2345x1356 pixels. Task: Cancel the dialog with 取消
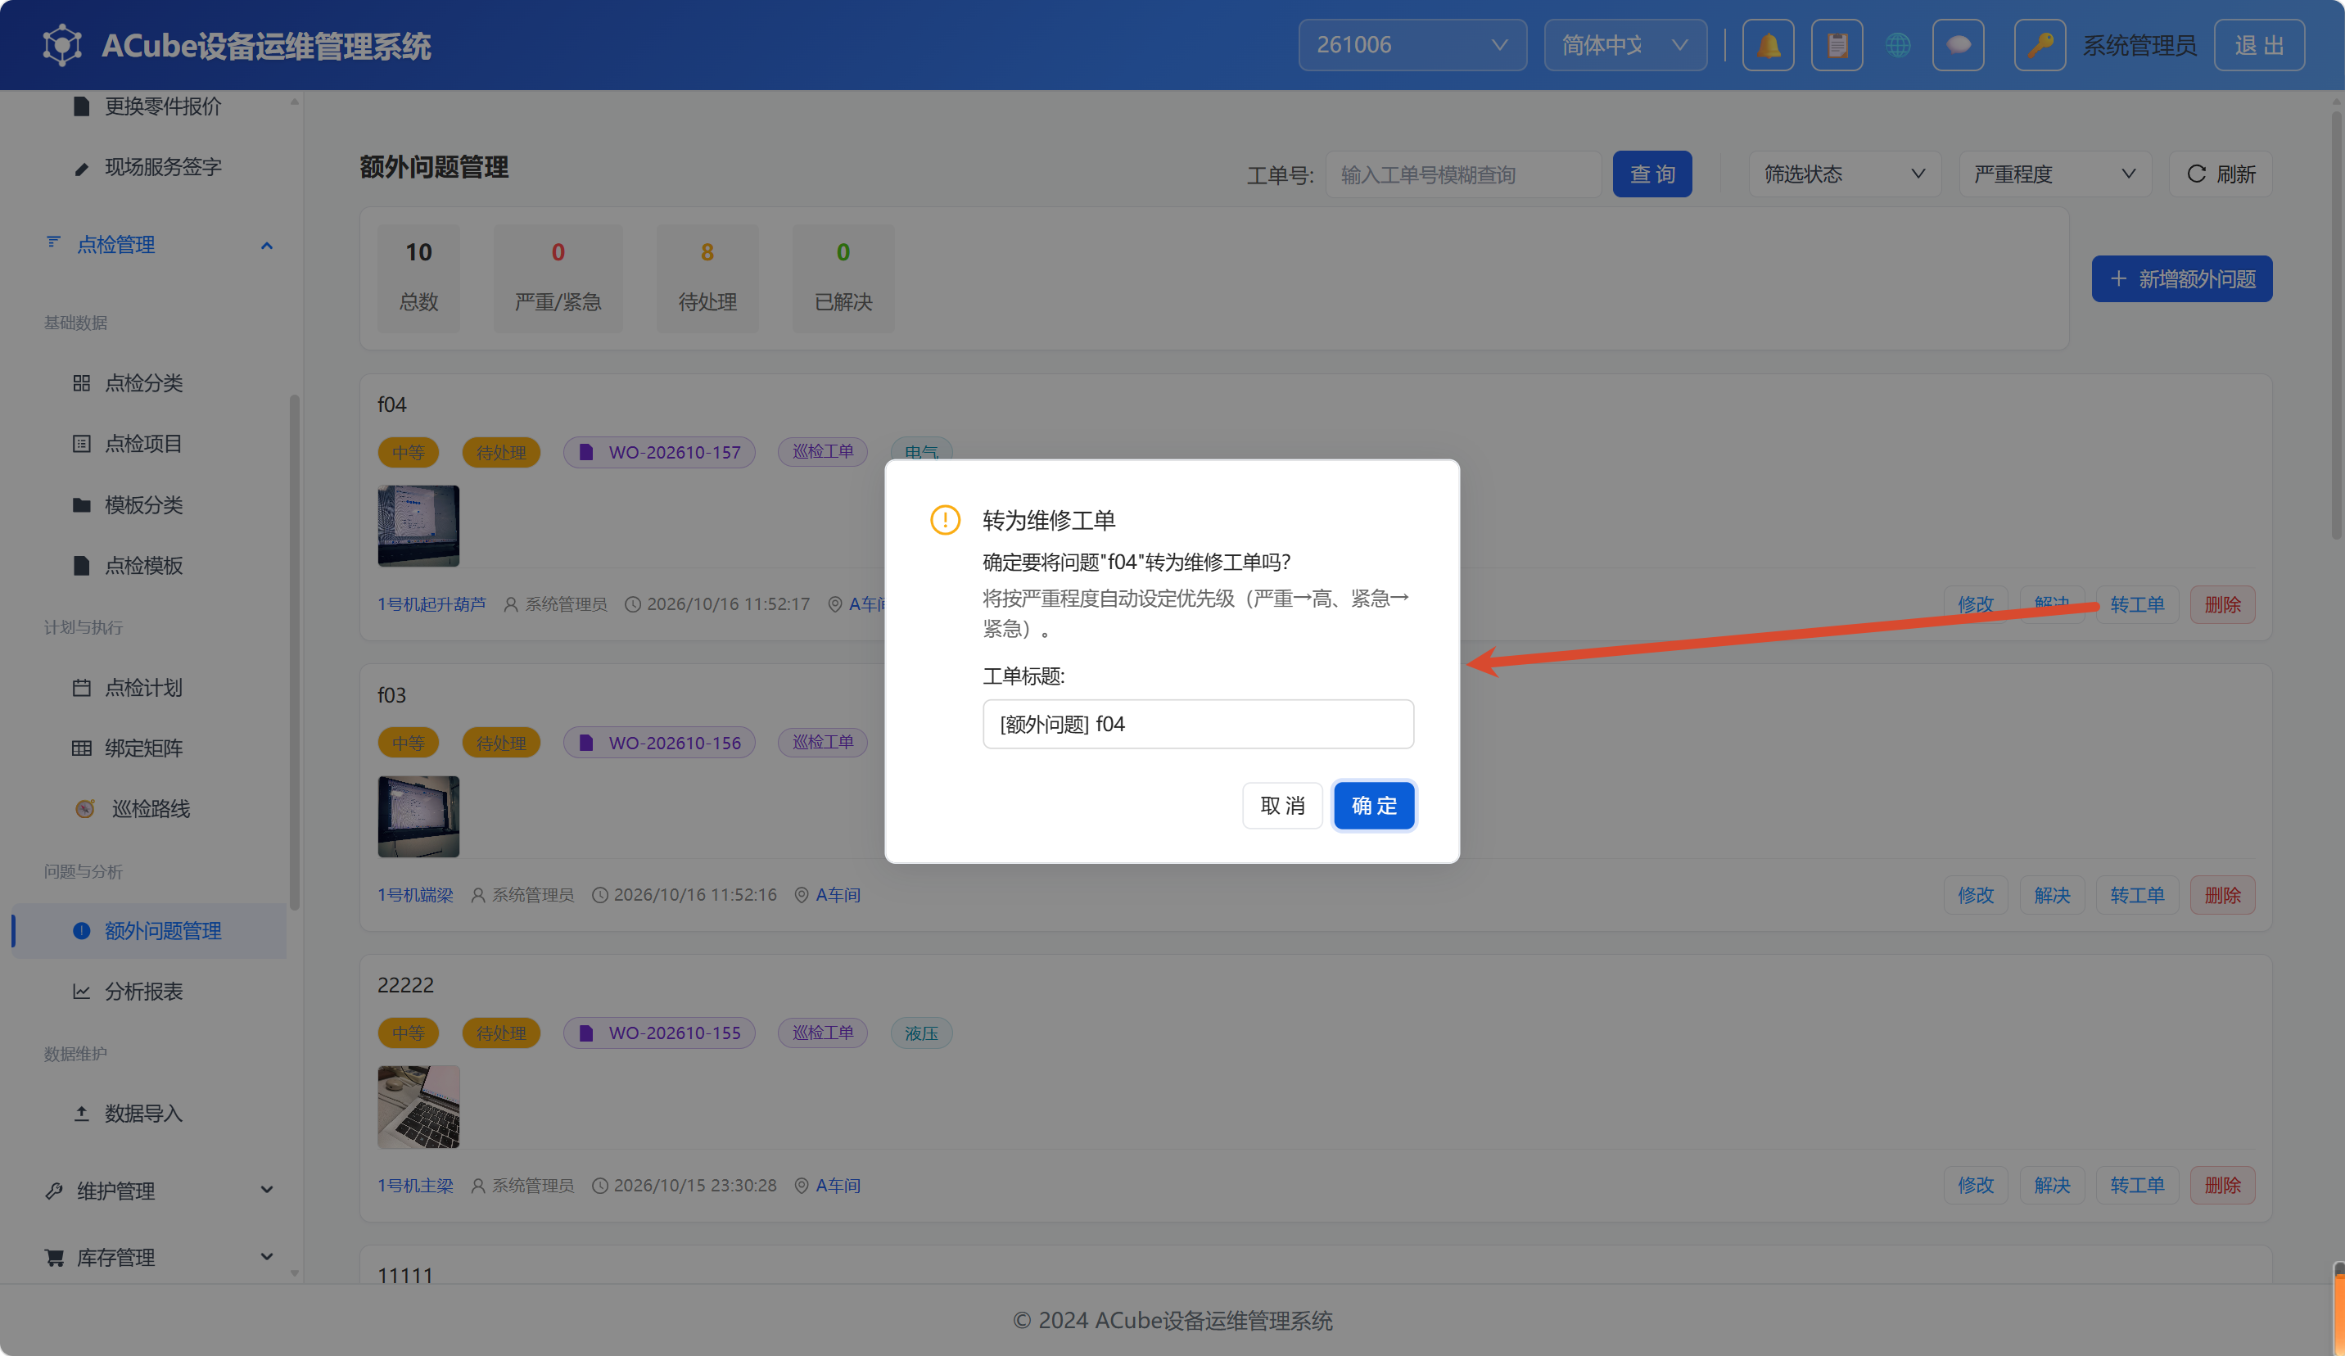pos(1282,806)
